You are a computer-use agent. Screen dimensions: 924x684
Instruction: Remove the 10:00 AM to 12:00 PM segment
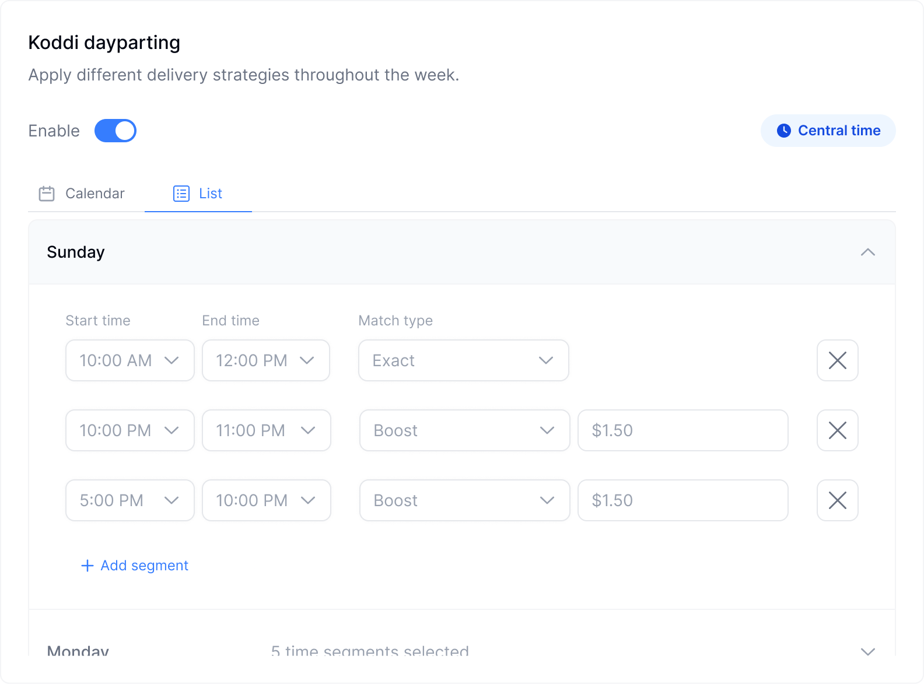pyautogui.click(x=838, y=360)
